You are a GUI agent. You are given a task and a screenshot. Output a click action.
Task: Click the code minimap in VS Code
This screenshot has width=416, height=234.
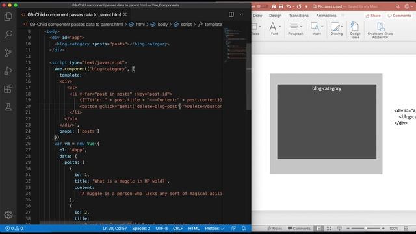(x=235, y=45)
